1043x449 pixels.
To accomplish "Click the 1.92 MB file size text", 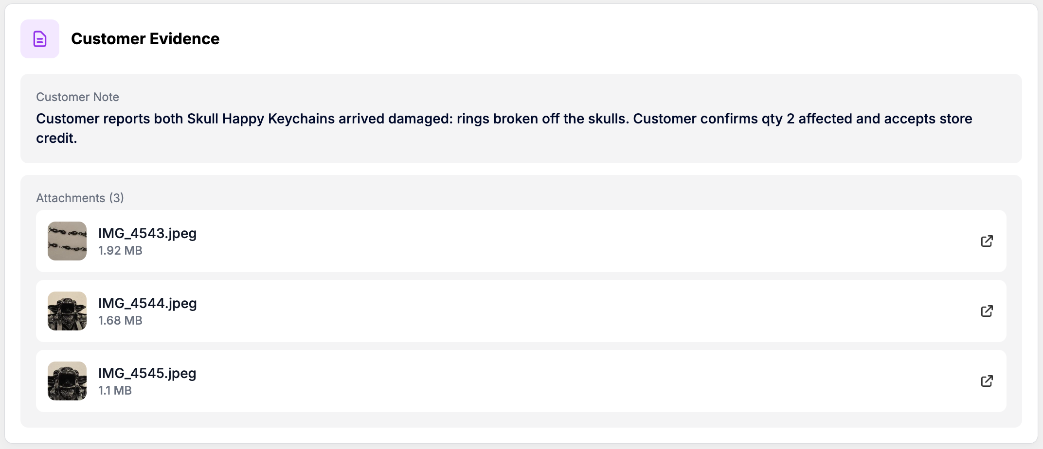I will (120, 251).
